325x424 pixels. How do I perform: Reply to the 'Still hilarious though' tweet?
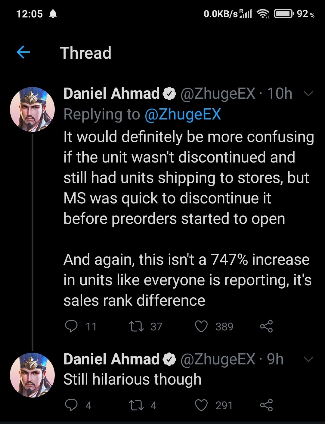(72, 405)
